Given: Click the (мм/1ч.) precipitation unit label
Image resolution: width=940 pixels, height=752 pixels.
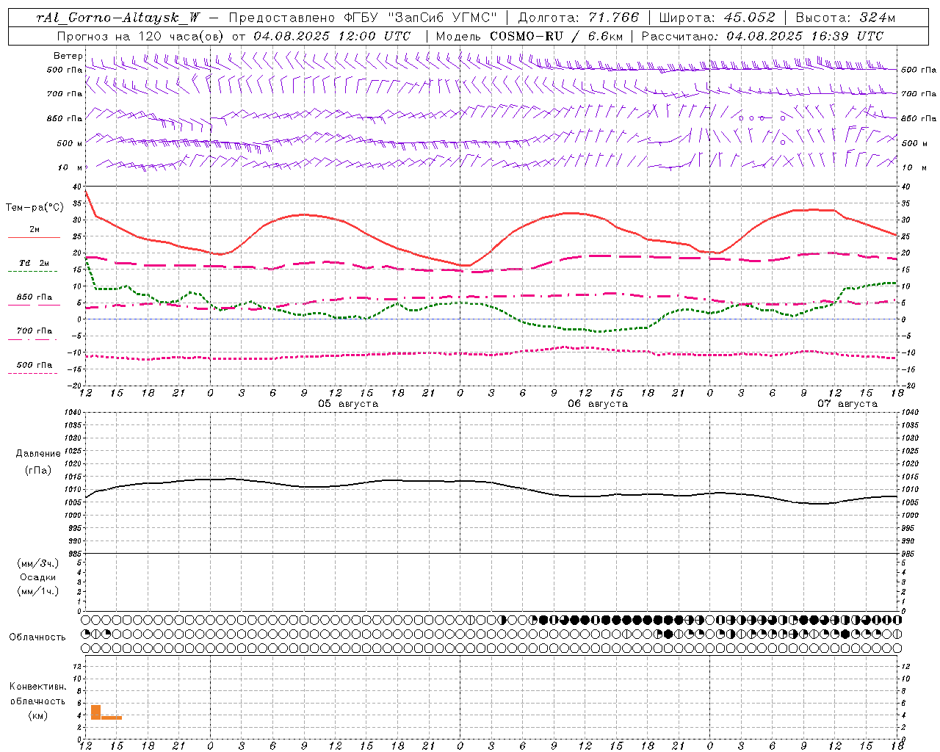Looking at the screenshot, I should tap(38, 591).
